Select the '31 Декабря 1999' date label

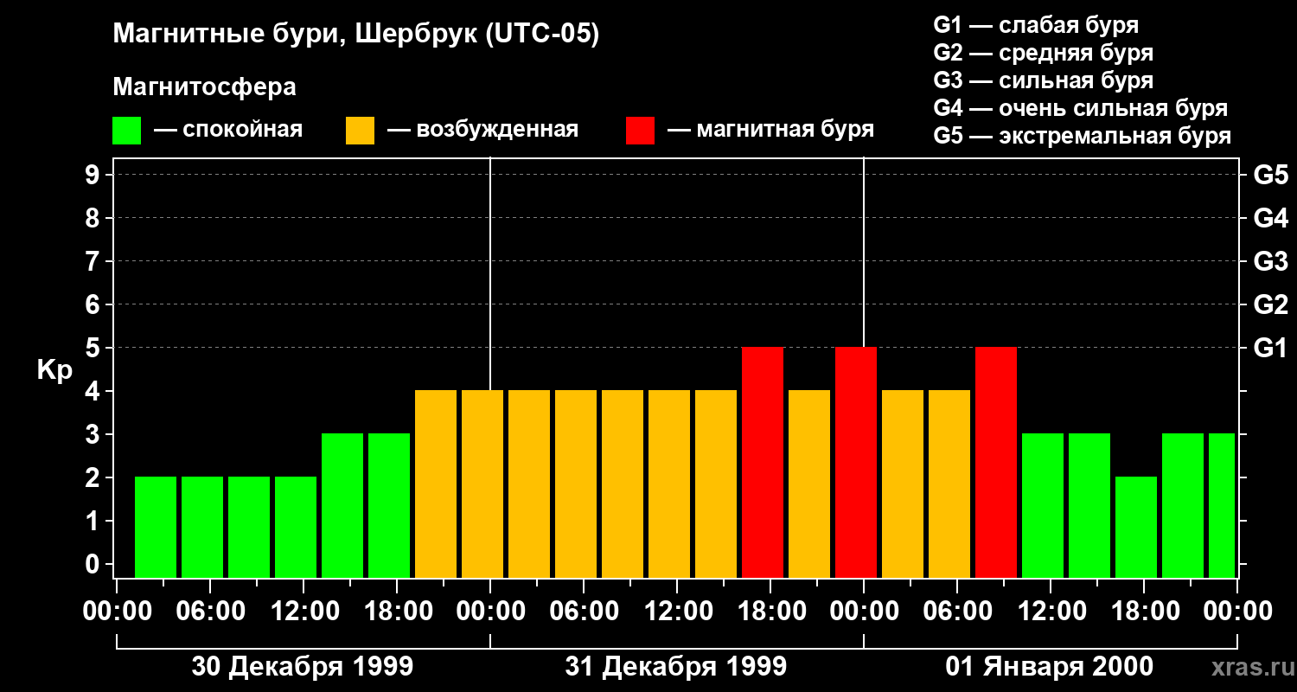(x=675, y=667)
